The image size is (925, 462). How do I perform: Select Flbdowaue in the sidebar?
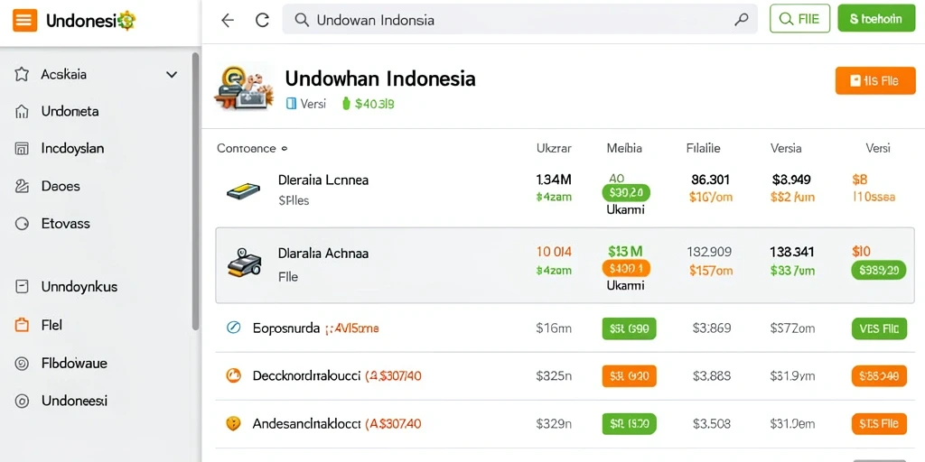tap(74, 363)
